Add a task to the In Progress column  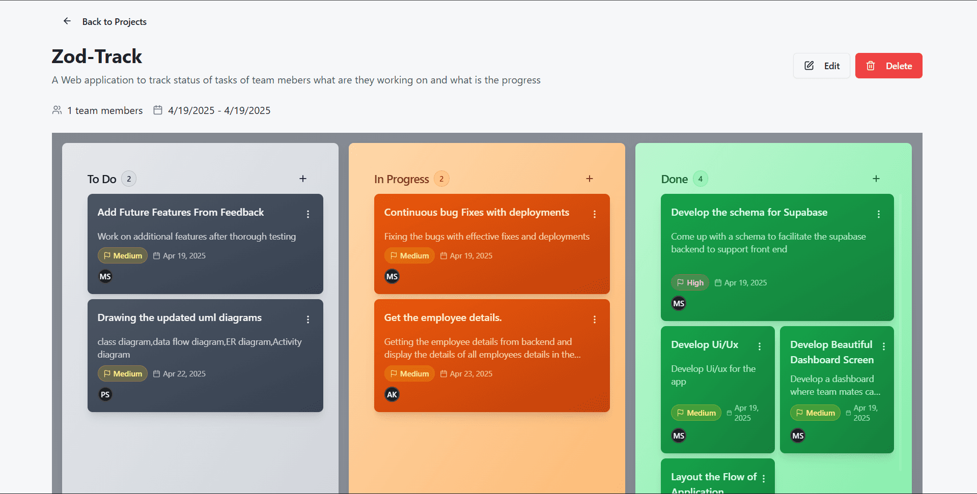tap(590, 179)
